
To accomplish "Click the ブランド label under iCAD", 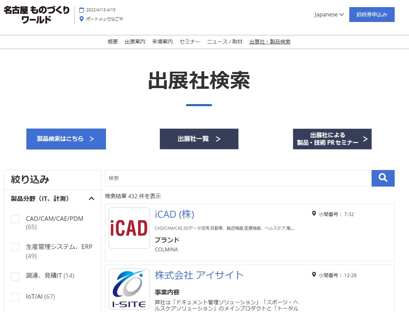I will [x=167, y=240].
